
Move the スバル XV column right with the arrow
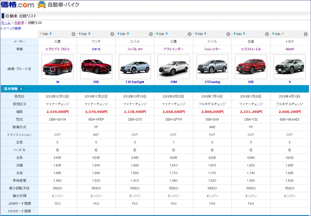tap(128, 34)
